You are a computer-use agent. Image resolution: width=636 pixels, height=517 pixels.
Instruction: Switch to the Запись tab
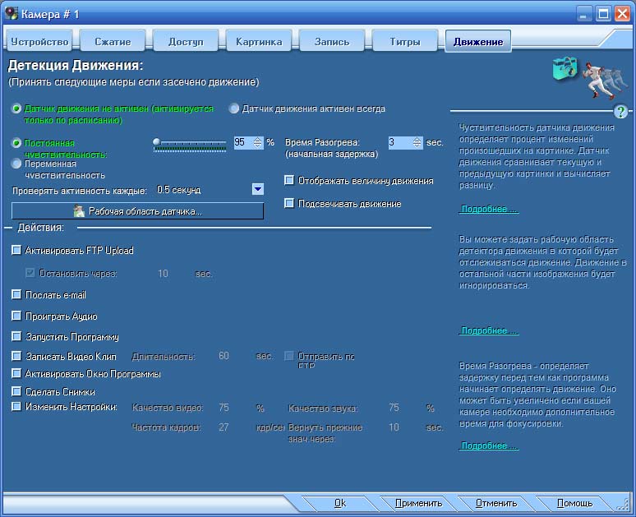(332, 41)
